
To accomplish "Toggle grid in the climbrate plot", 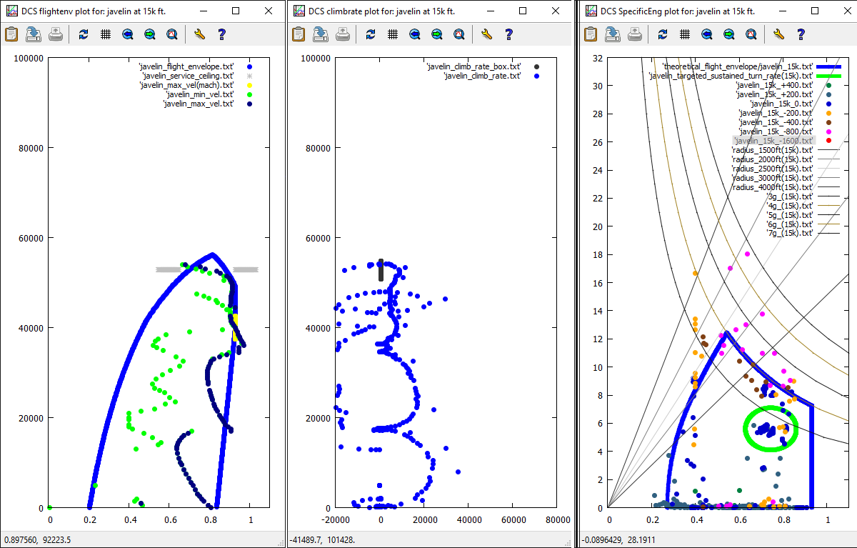I will 392,34.
